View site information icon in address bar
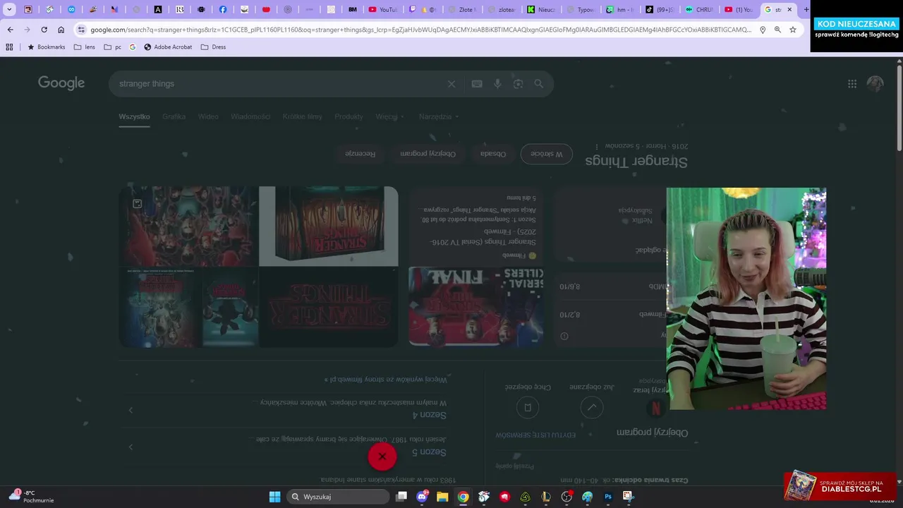903x508 pixels. point(81,30)
